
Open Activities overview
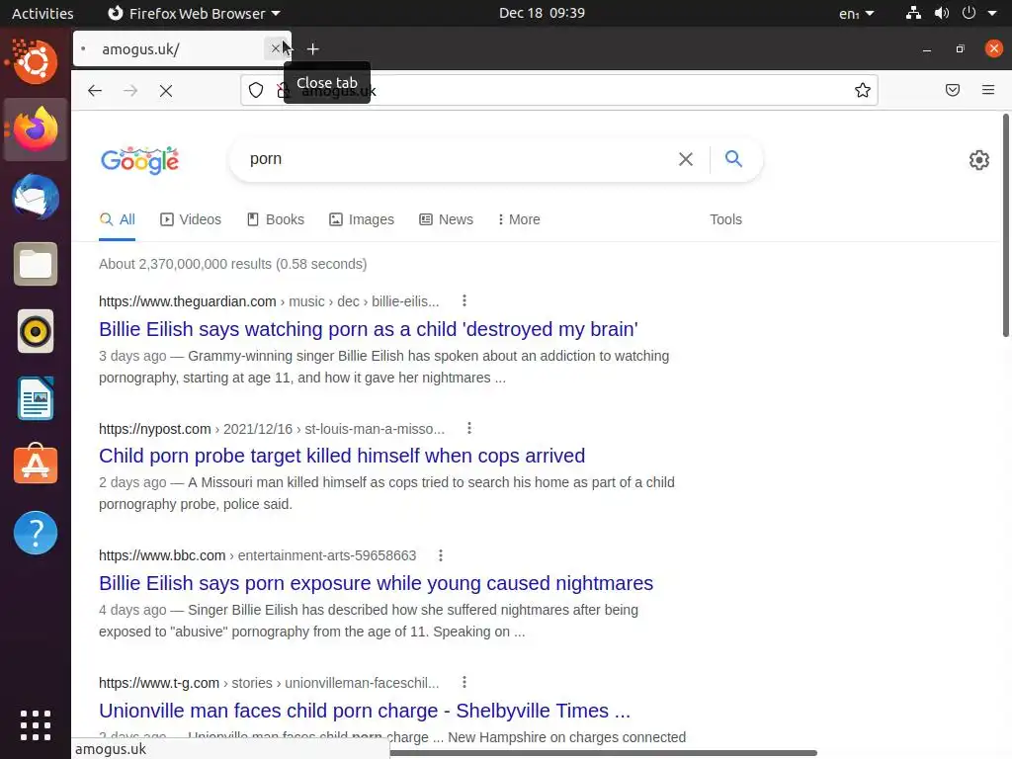42,13
